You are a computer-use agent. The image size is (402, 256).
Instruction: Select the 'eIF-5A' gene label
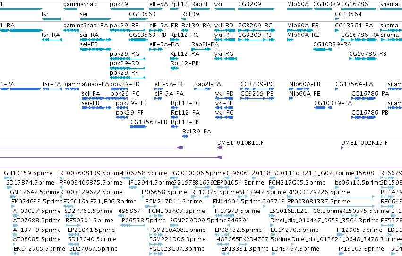[x=159, y=4]
